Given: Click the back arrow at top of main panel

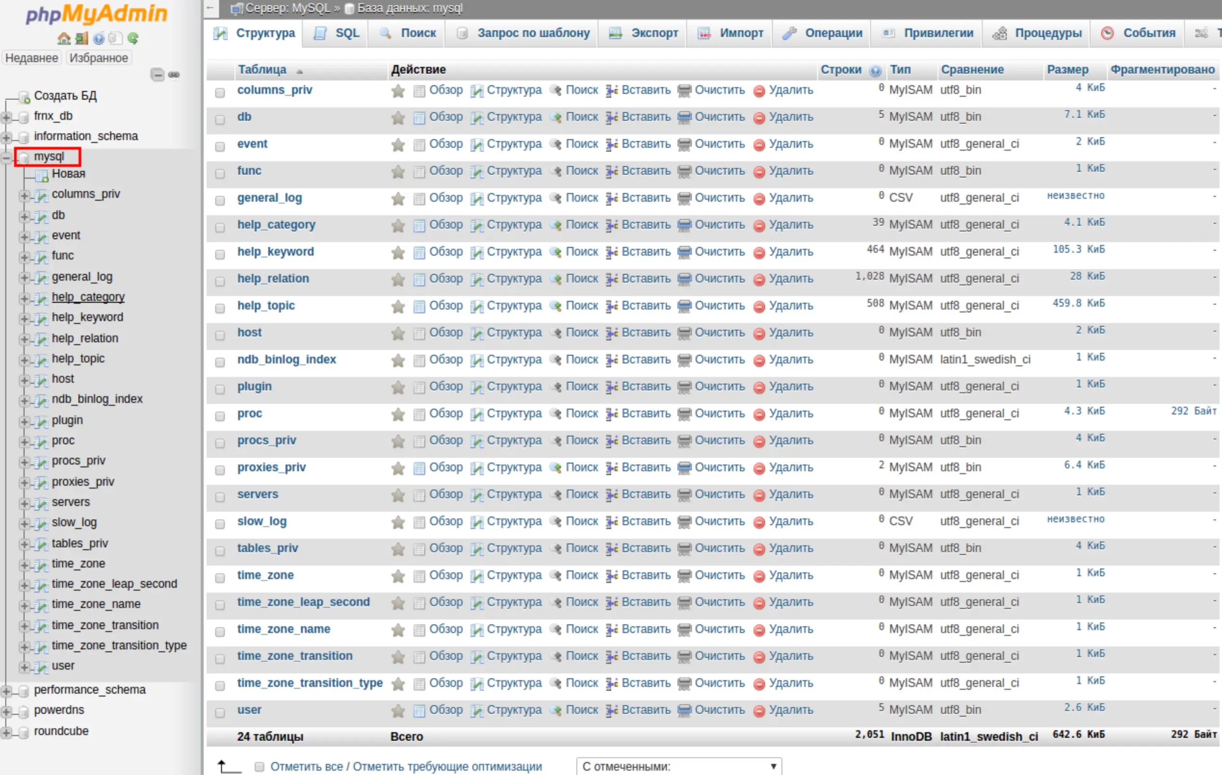Looking at the screenshot, I should pos(211,8).
